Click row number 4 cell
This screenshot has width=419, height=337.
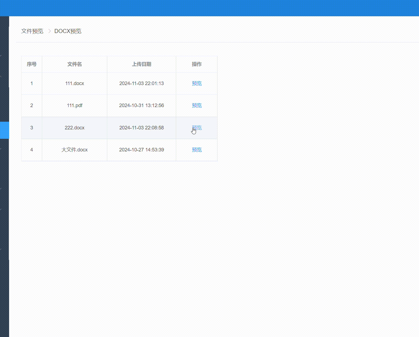[32, 150]
